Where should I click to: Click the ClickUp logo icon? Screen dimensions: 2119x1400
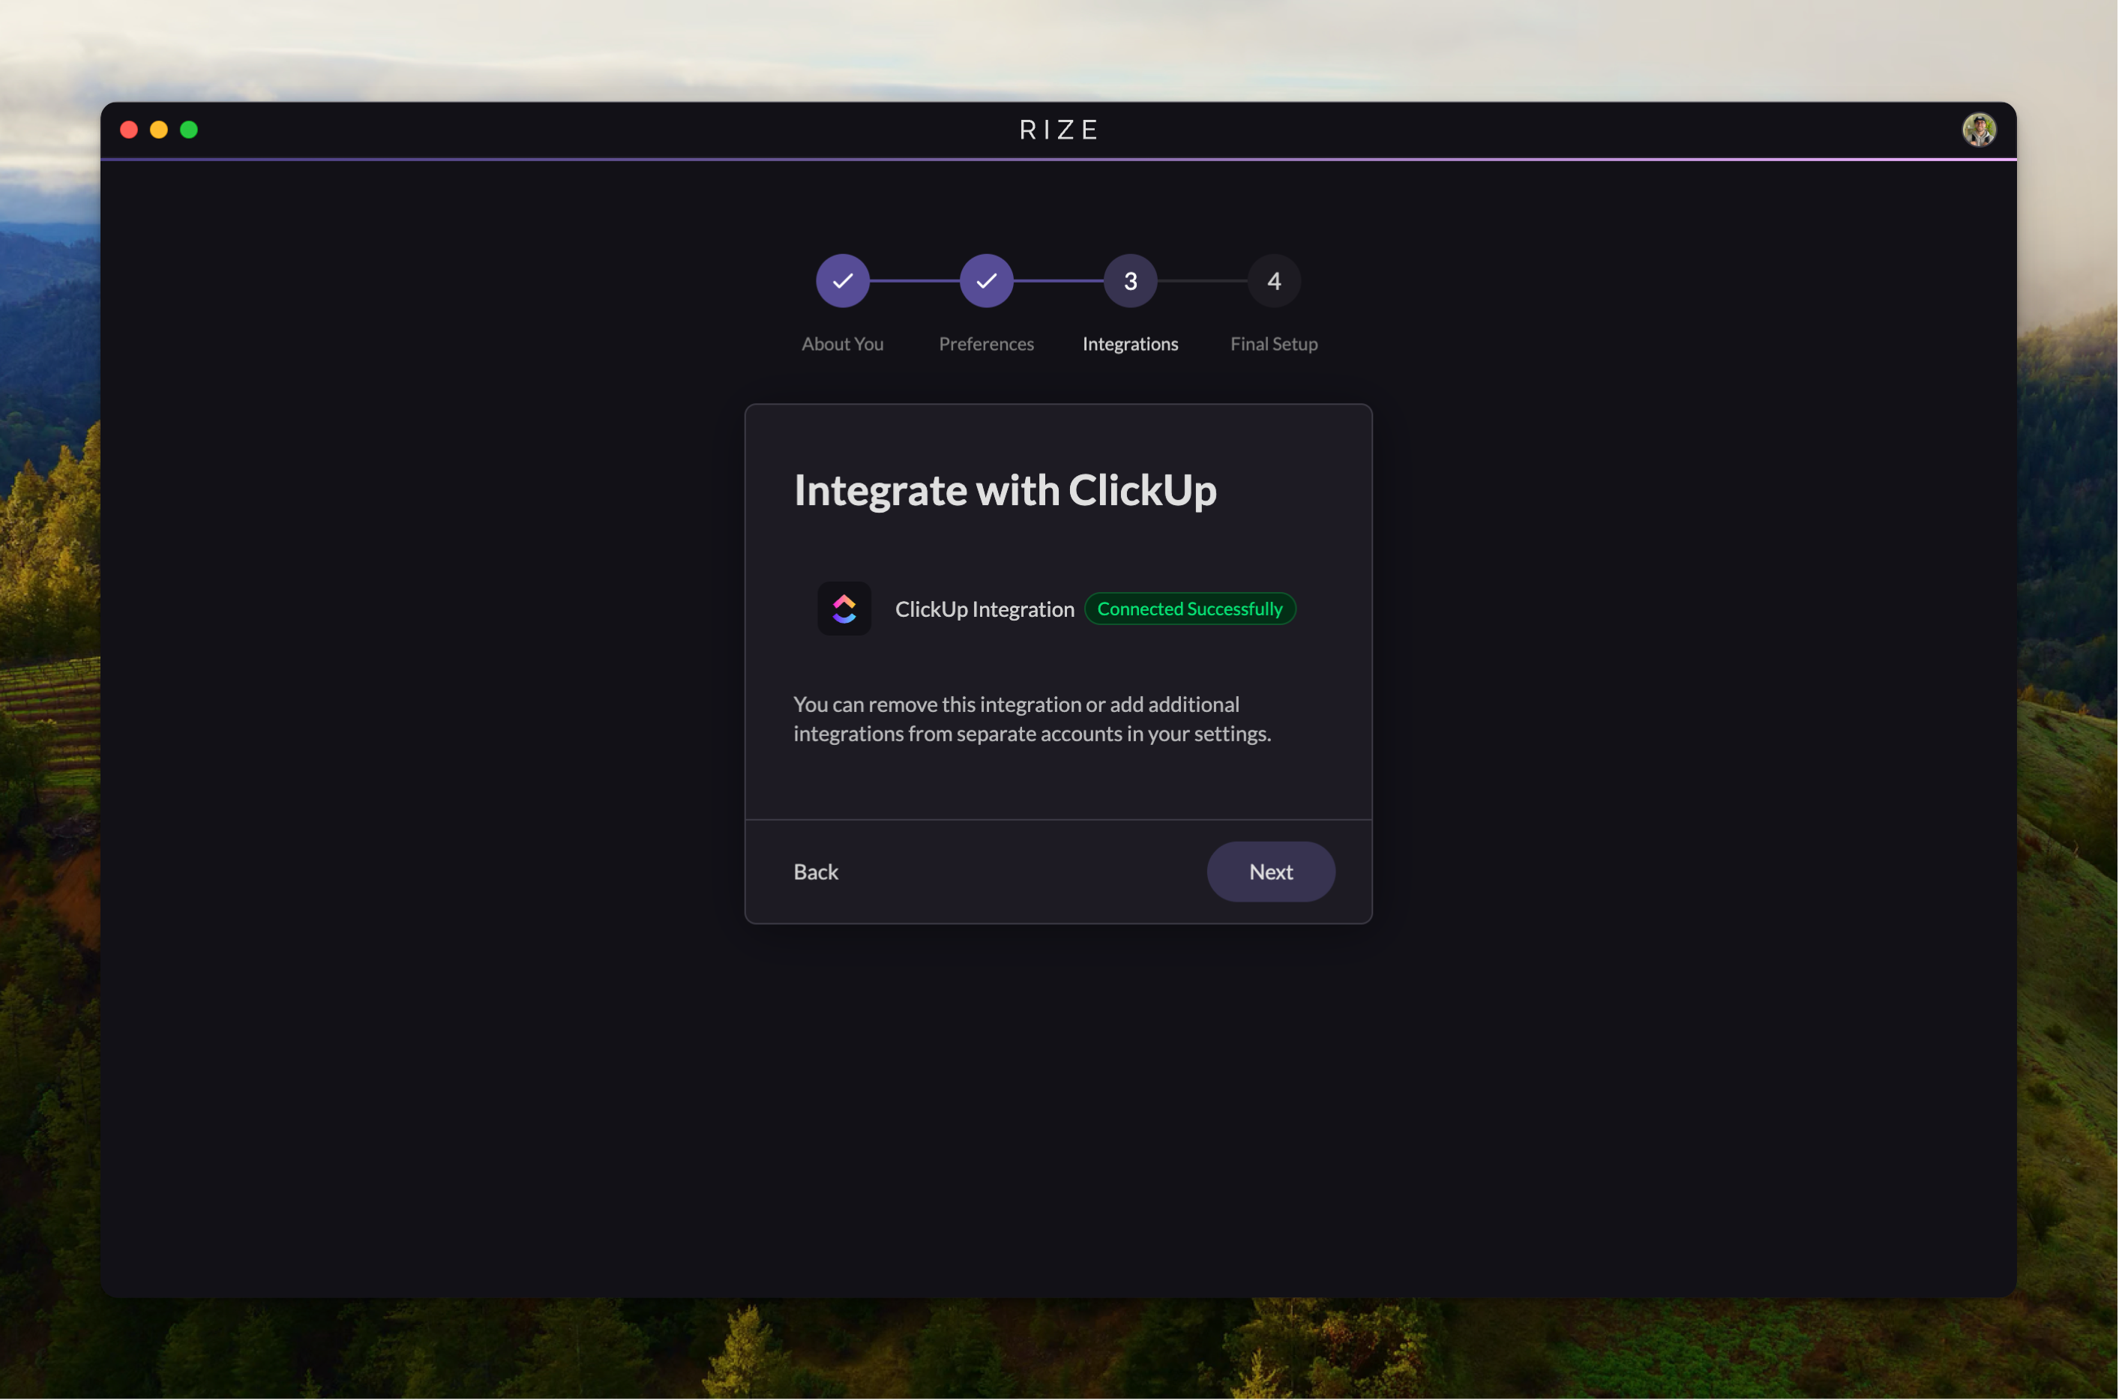coord(844,609)
